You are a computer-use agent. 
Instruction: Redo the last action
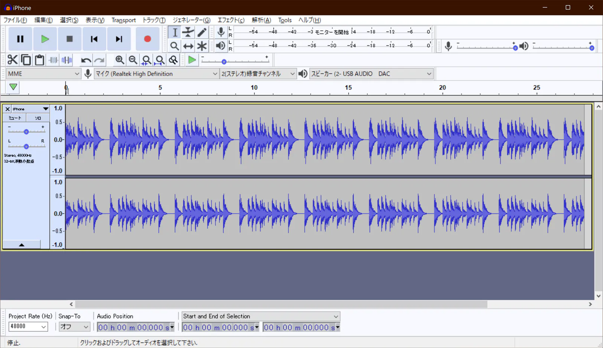tap(99, 60)
